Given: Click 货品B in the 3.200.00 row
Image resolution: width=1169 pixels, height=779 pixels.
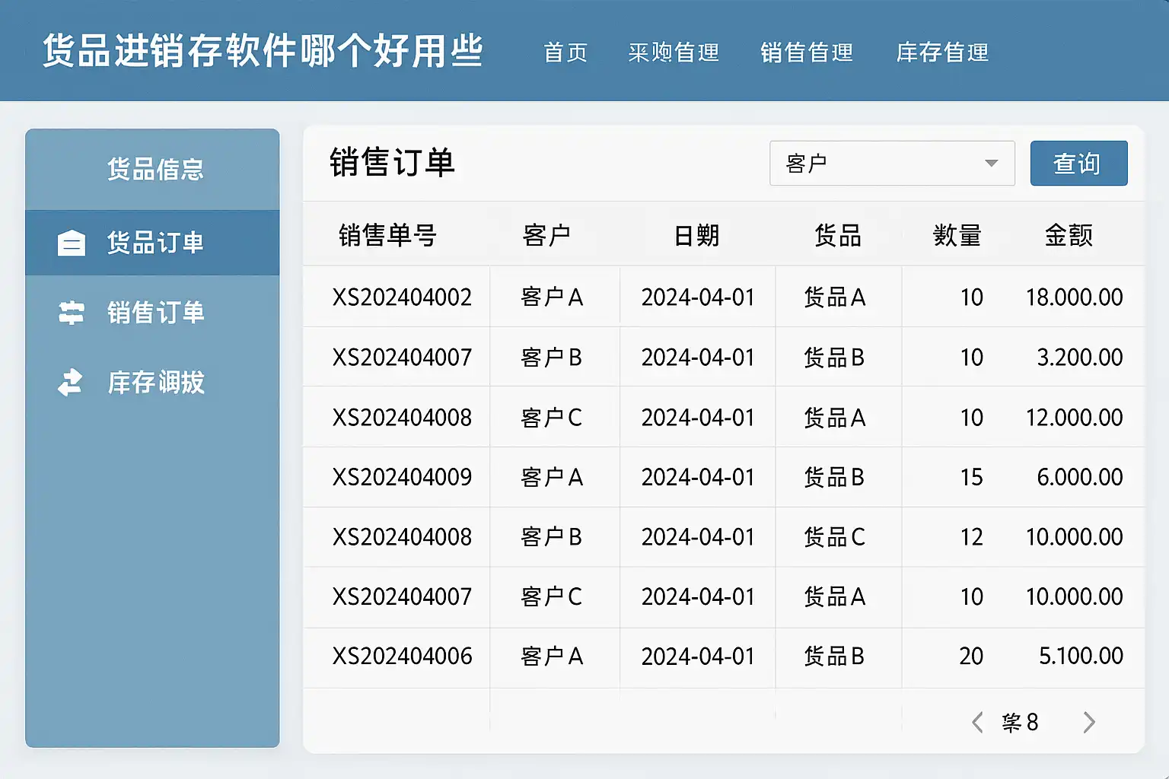Looking at the screenshot, I should [835, 357].
